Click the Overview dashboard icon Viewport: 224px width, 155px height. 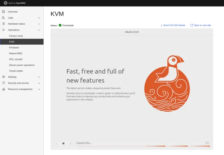coord(4,12)
